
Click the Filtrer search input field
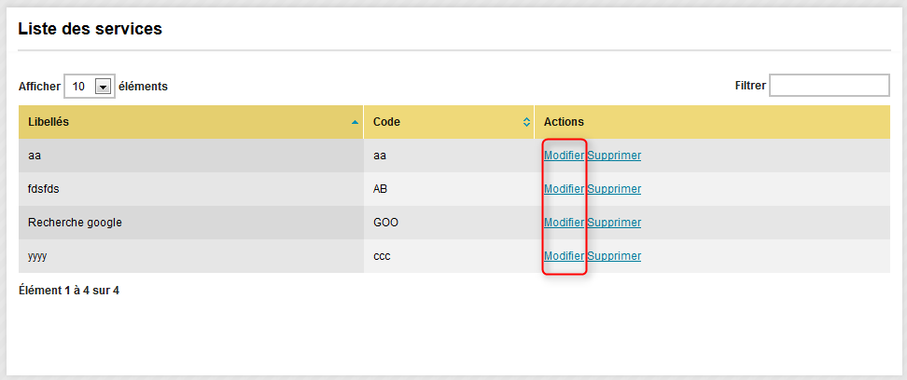pyautogui.click(x=830, y=86)
